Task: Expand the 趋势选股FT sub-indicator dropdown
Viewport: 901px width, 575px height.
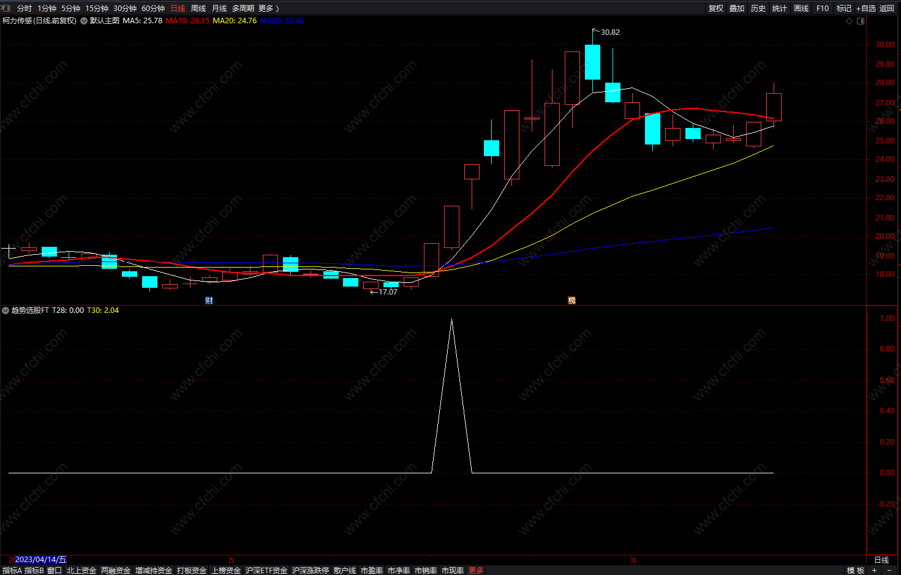Action: (x=6, y=310)
